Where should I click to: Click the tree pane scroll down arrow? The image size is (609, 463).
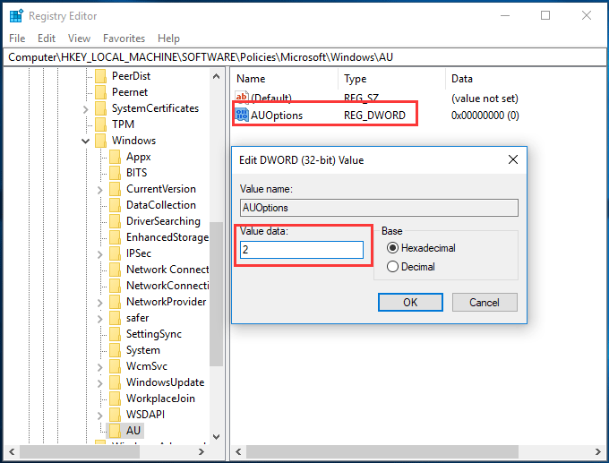coord(217,437)
